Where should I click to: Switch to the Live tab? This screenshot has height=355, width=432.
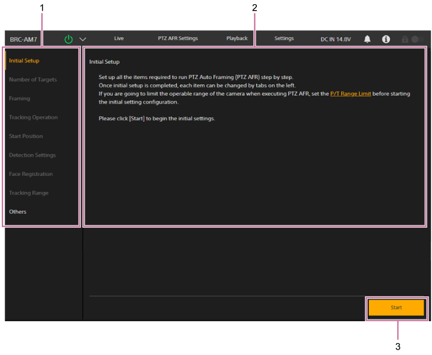point(119,38)
